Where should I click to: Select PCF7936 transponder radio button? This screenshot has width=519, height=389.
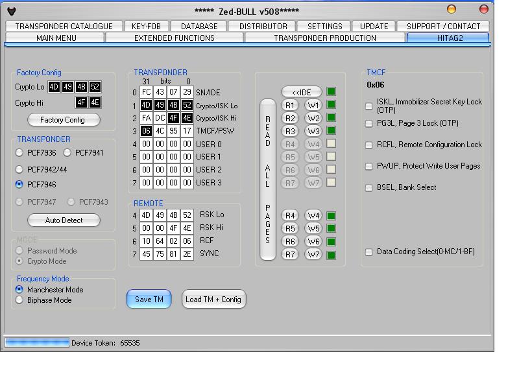(x=19, y=152)
